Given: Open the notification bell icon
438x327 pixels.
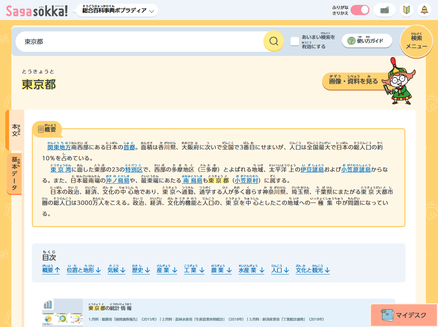Looking at the screenshot, I should coord(424,10).
